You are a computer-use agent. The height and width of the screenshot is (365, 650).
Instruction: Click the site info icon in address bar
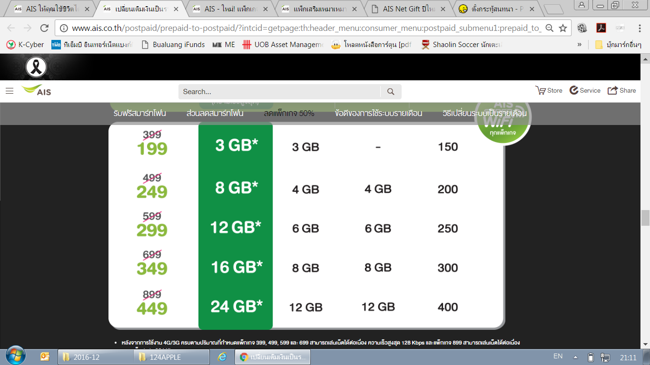click(x=64, y=28)
